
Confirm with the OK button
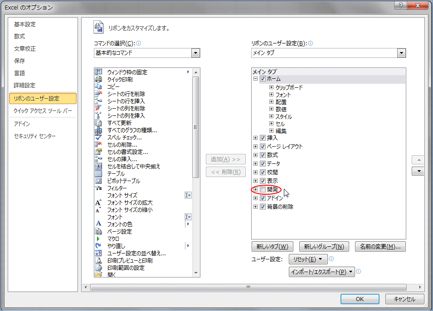click(x=360, y=299)
